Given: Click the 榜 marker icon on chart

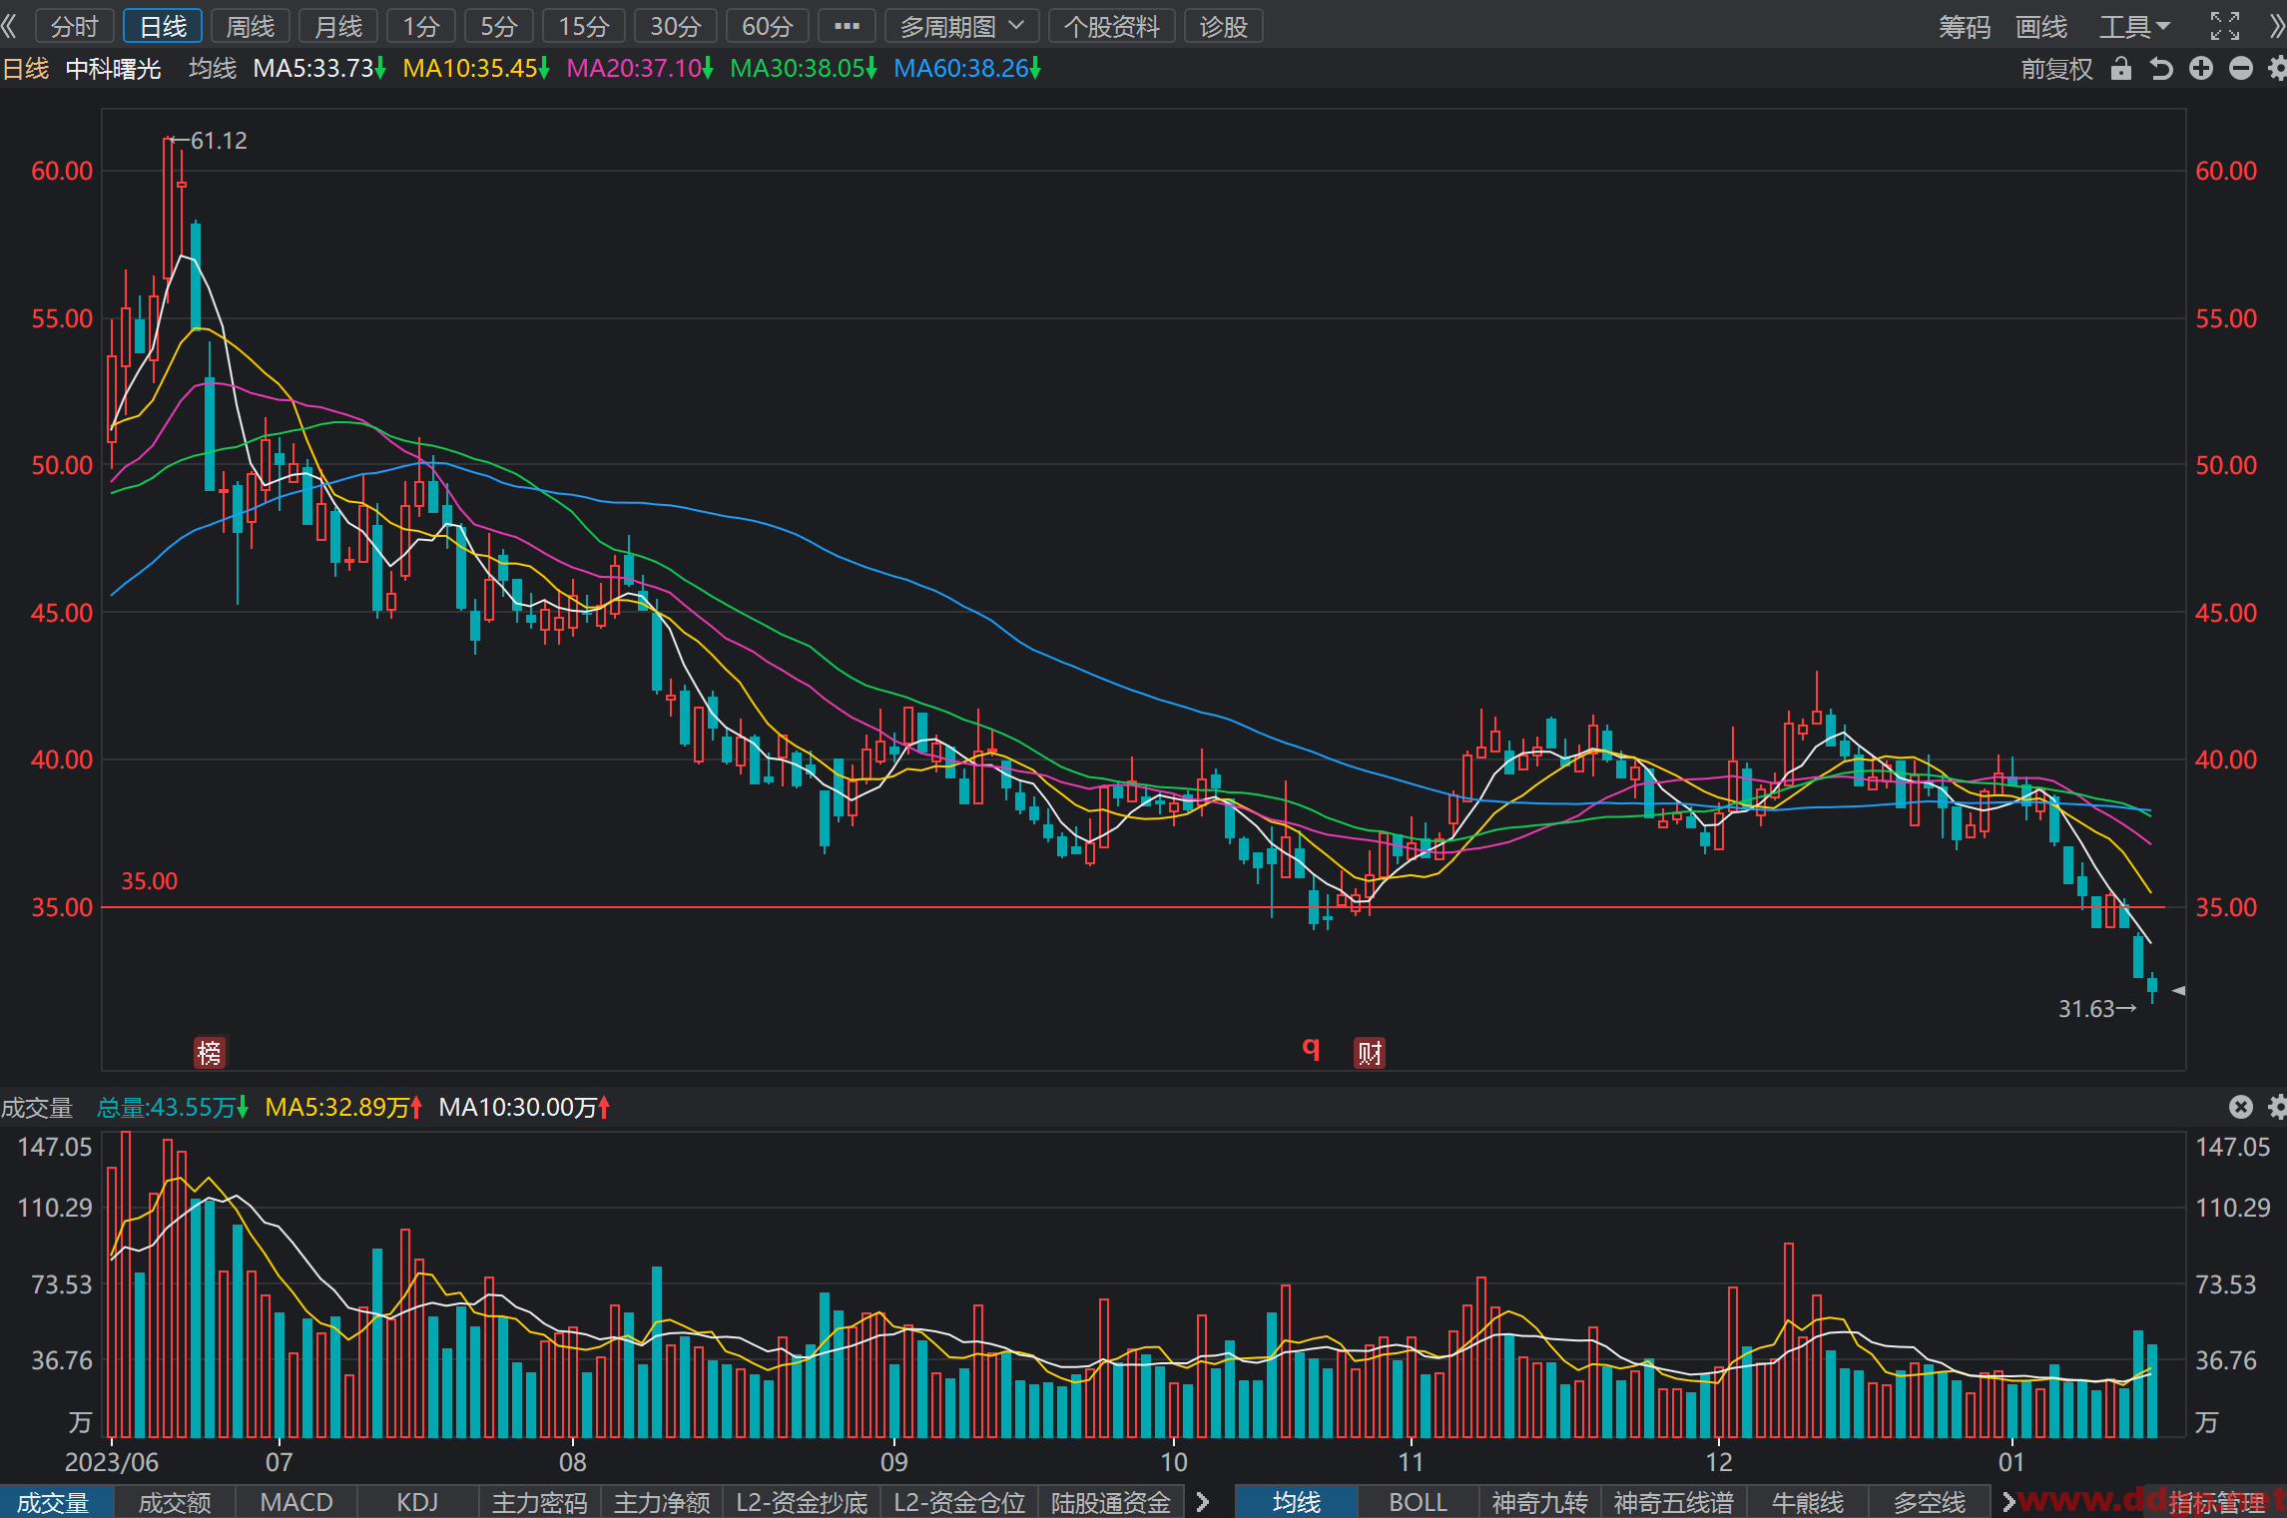Looking at the screenshot, I should point(210,1052).
